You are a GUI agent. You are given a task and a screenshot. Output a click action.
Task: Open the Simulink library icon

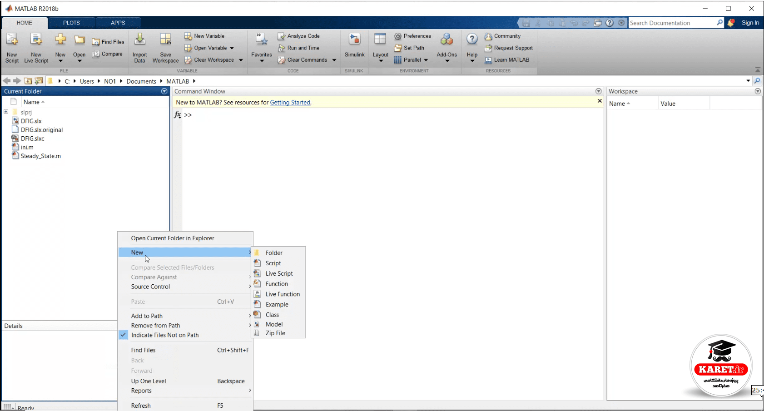coord(355,40)
